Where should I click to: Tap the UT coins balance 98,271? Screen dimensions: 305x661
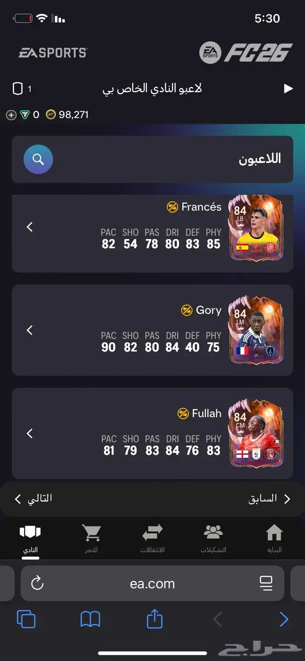[x=67, y=115]
